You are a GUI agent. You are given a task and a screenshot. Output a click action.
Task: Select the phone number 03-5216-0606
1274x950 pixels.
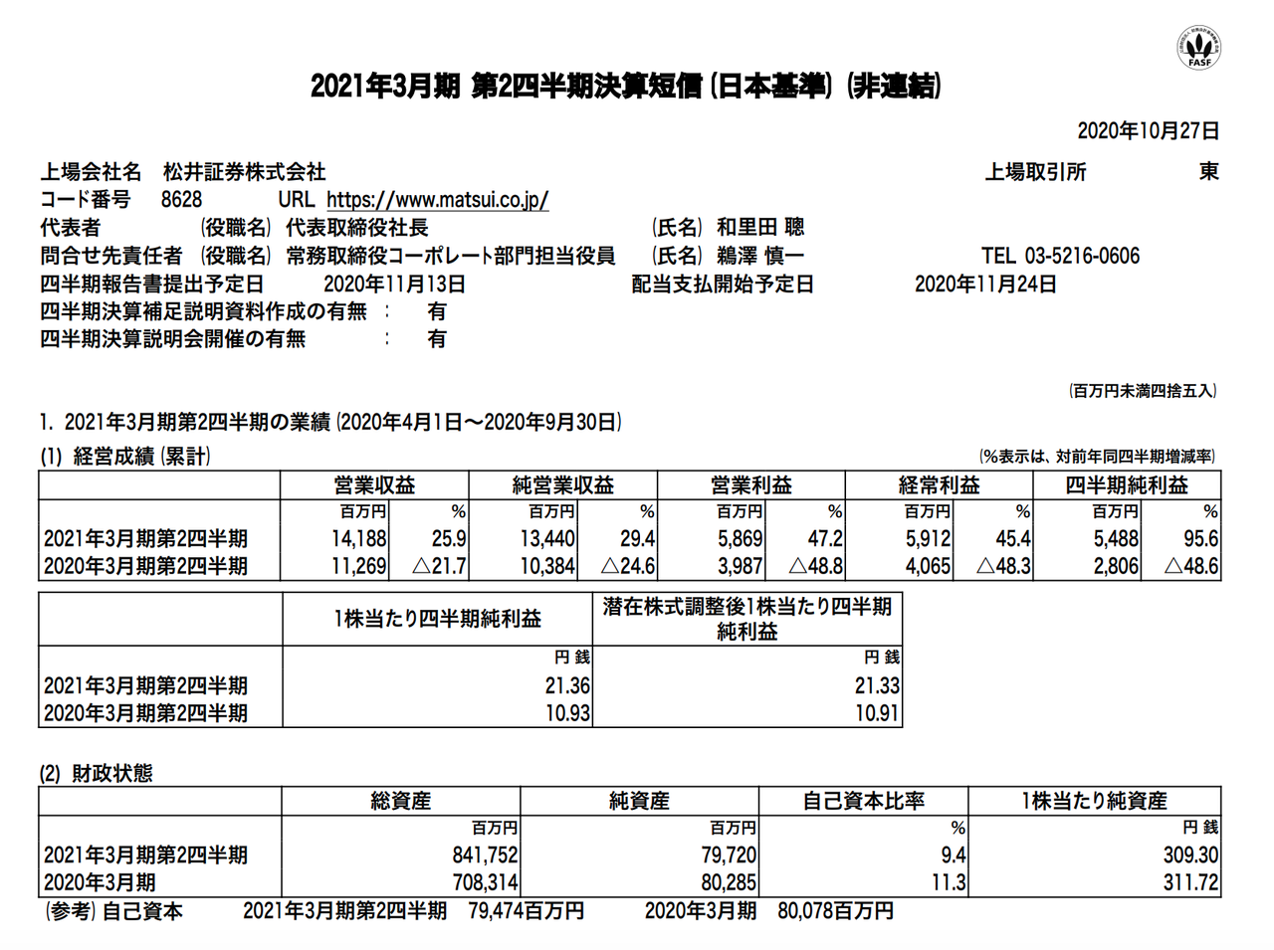[x=1083, y=256]
